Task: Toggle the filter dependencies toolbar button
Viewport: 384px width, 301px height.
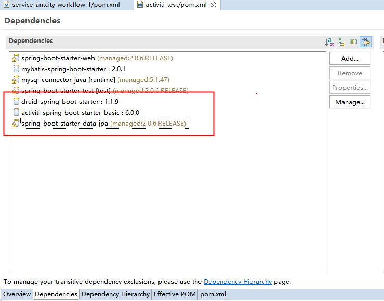Action: (x=366, y=42)
